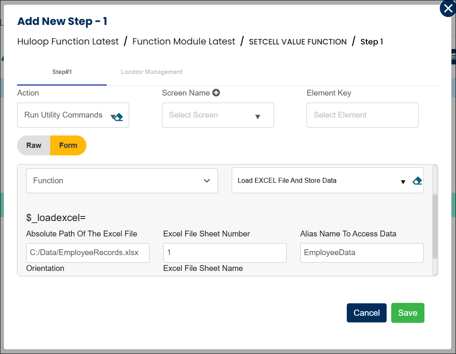Image resolution: width=456 pixels, height=354 pixels.
Task: Switch to Form input mode
Action: point(68,145)
